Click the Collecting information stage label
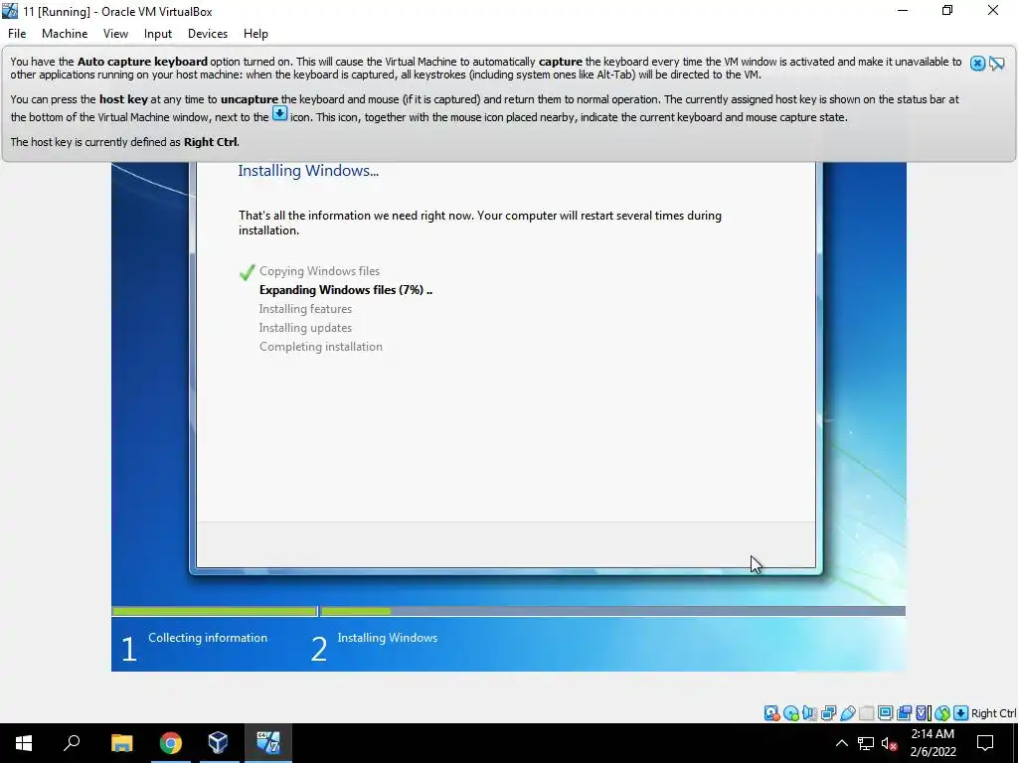Viewport: 1018px width, 763px height. 208,638
